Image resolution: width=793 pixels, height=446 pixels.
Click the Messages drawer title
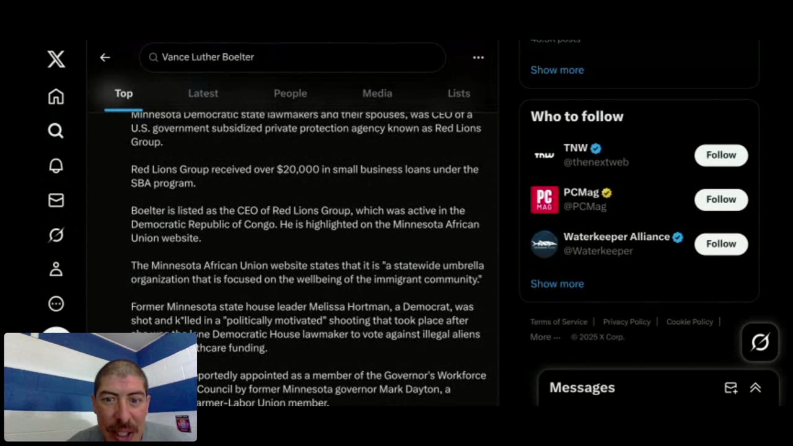[582, 388]
